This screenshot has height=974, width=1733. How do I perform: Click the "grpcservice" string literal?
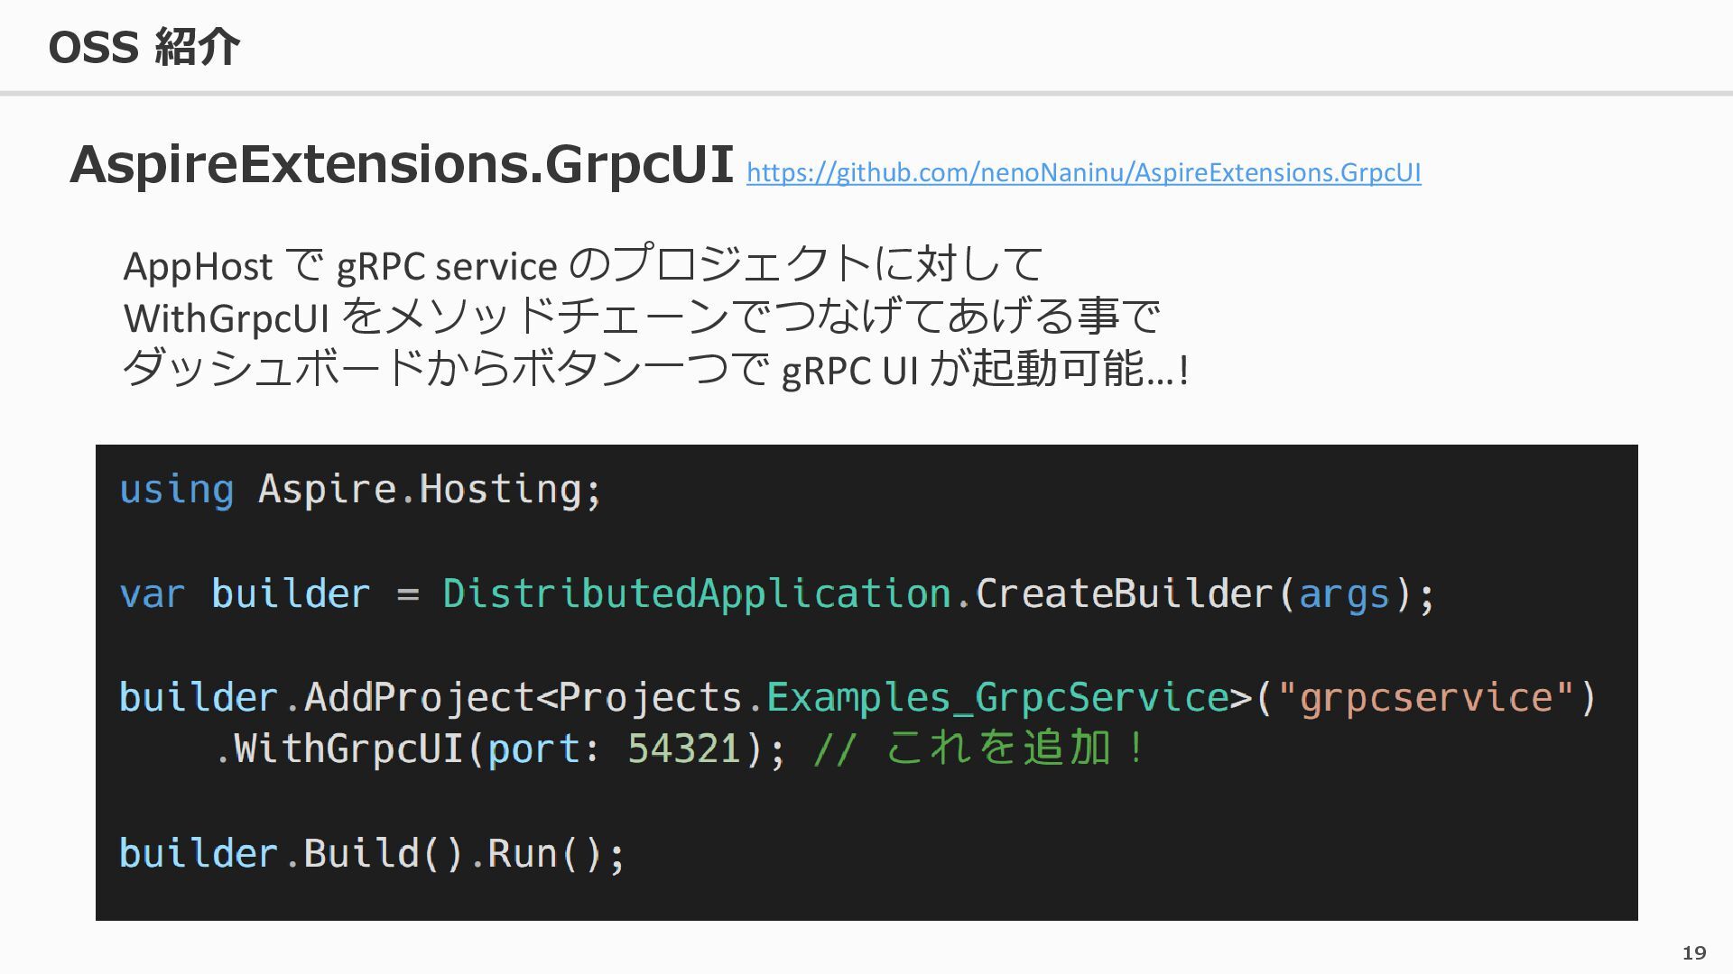1426,698
